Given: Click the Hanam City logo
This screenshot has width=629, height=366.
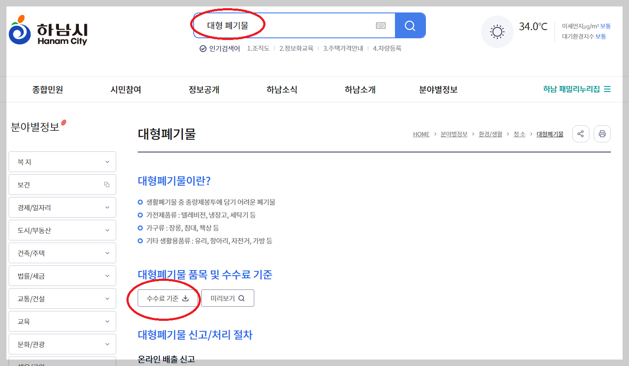Looking at the screenshot, I should pos(48,30).
